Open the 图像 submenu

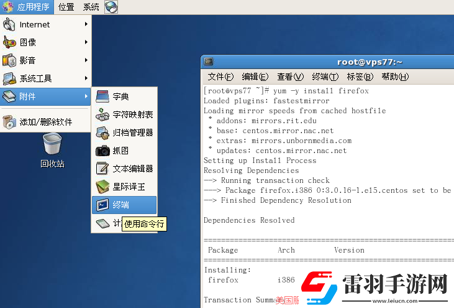[46, 42]
